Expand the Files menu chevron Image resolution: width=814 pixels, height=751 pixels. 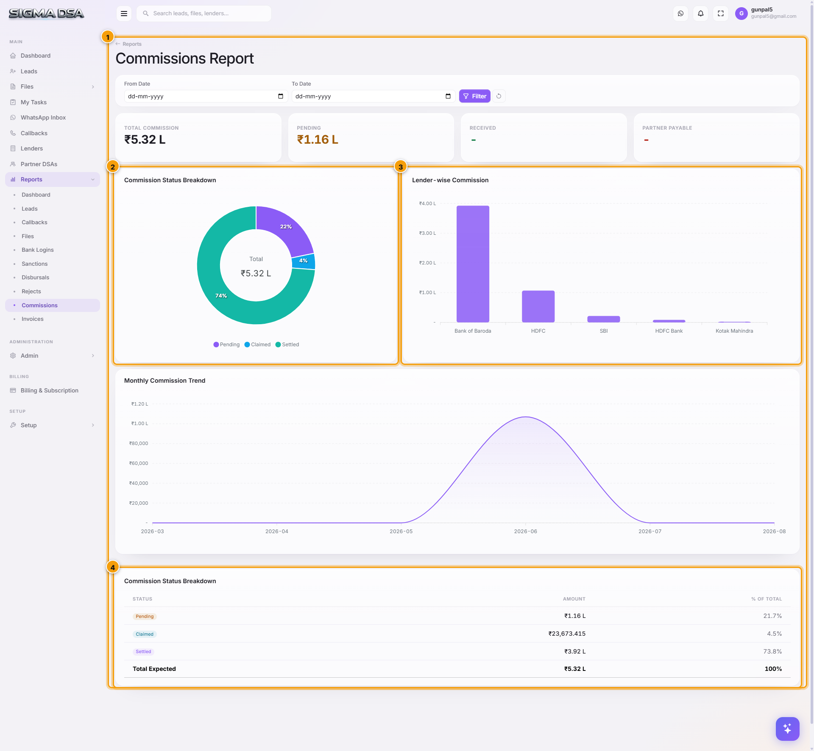point(93,86)
